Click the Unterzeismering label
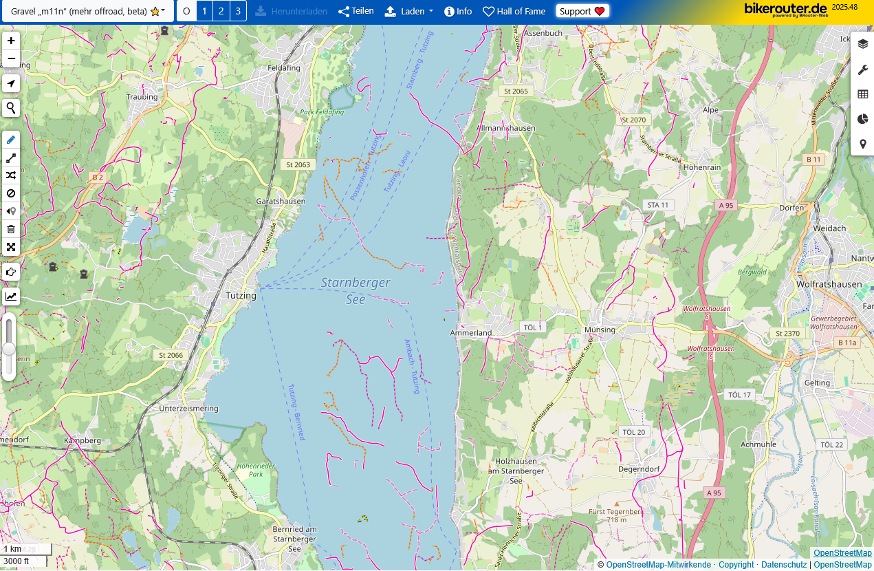 click(188, 408)
